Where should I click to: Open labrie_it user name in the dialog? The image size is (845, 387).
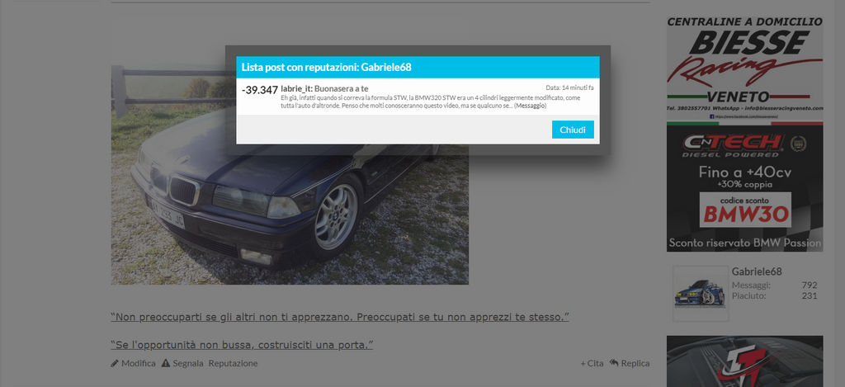pyautogui.click(x=295, y=88)
